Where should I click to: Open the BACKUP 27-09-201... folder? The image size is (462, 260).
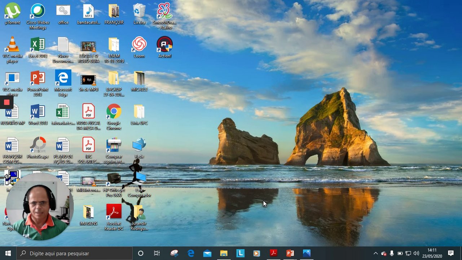click(x=114, y=83)
